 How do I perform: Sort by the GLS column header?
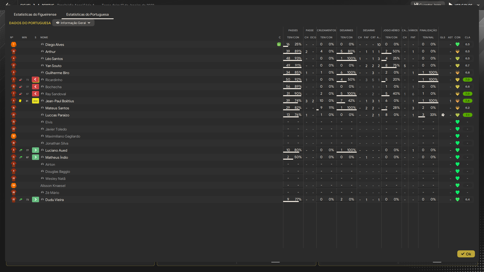(443, 37)
